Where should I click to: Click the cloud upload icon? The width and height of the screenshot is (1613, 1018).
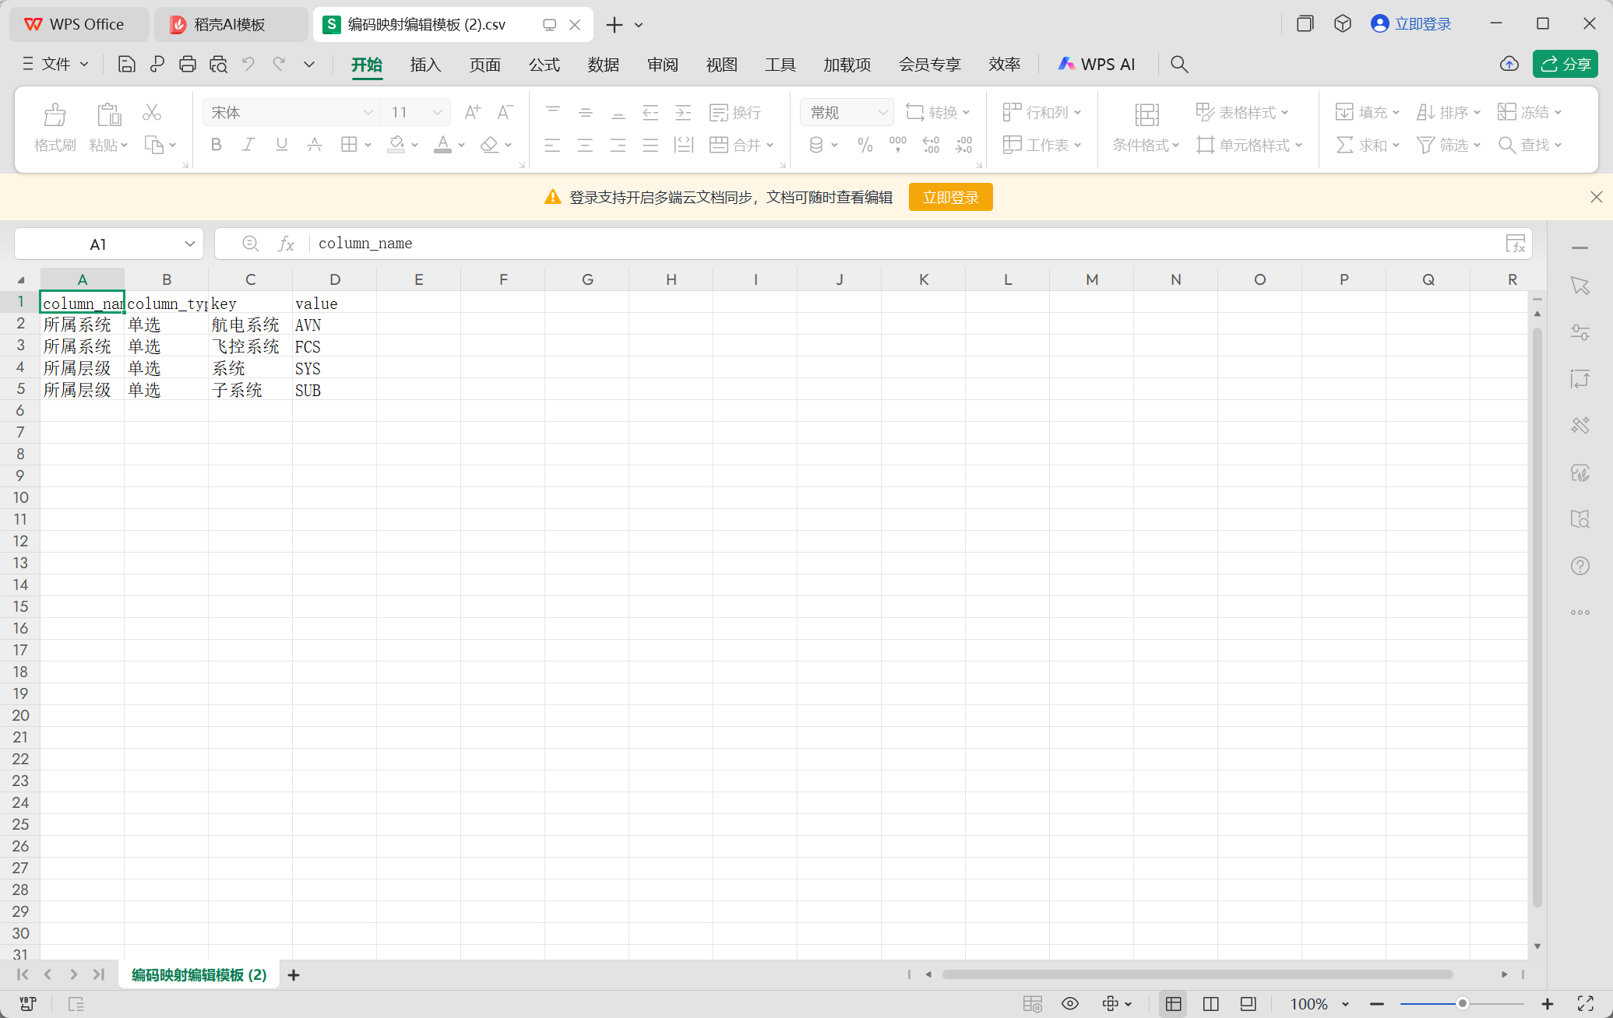pos(1509,65)
